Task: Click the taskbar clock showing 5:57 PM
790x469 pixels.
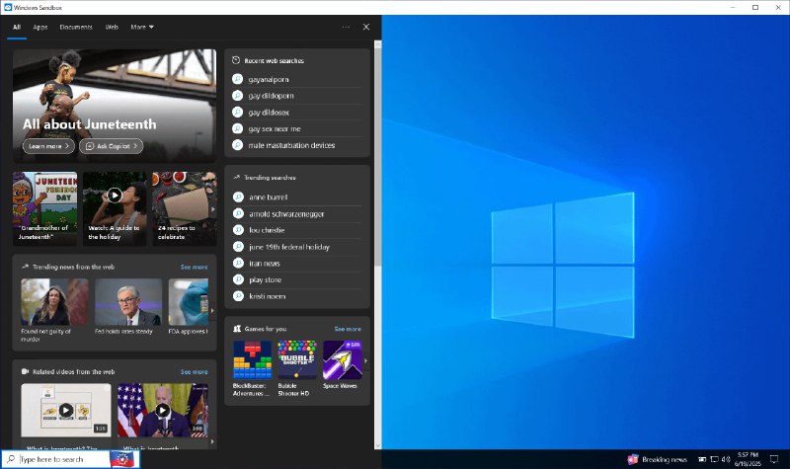Action: [x=748, y=459]
